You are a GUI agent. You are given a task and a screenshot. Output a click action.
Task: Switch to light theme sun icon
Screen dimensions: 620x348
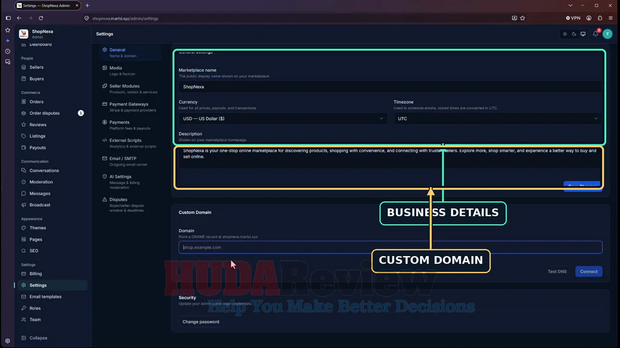[x=565, y=34]
